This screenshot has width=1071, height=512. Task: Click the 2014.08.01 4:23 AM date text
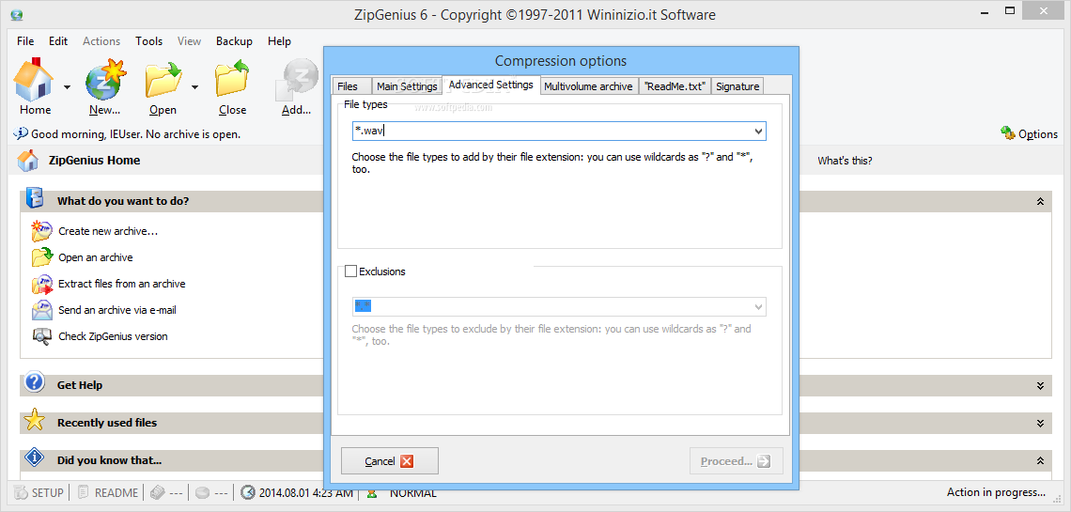pyautogui.click(x=306, y=492)
